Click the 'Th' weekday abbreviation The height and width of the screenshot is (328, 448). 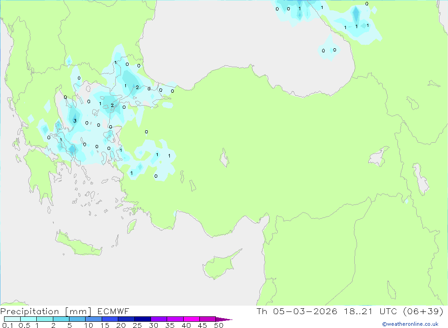click(262, 311)
